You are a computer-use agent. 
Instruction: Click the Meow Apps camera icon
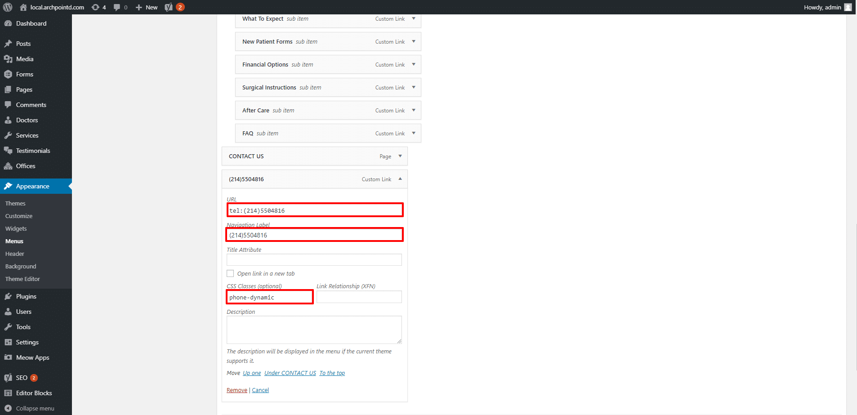(8, 357)
